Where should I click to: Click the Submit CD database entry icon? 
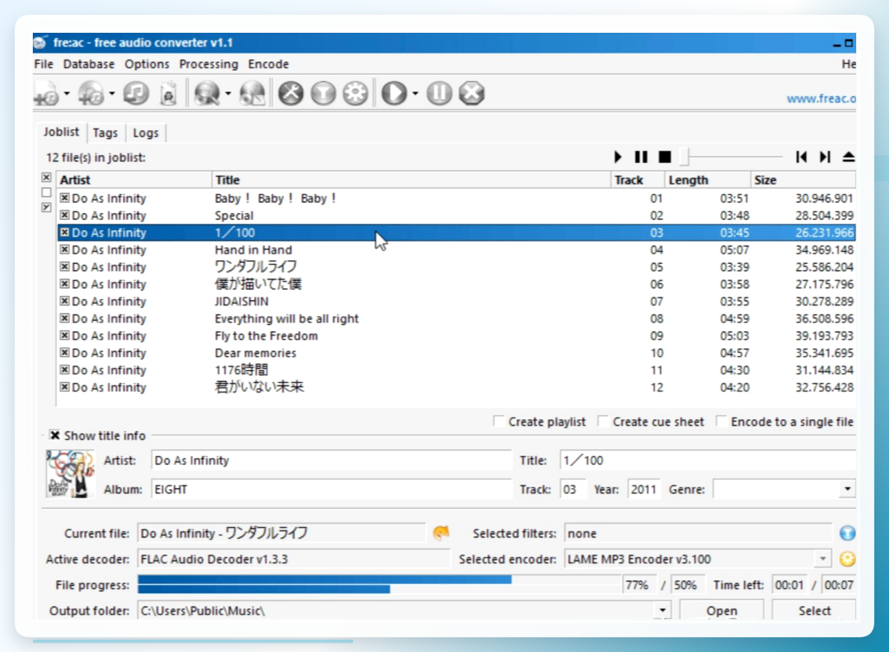252,93
